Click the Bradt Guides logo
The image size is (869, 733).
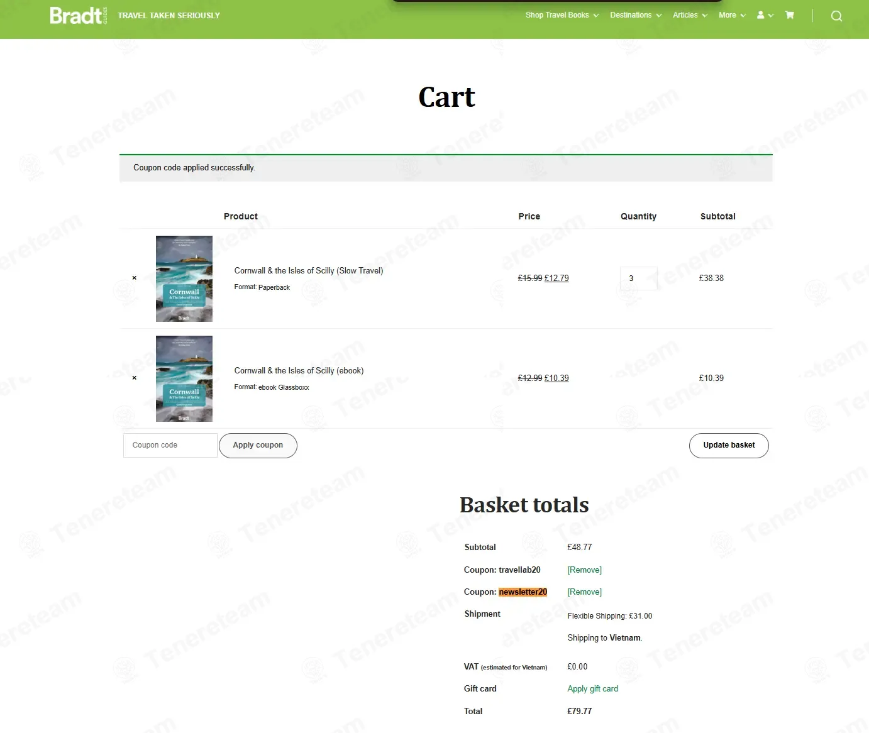pos(79,15)
